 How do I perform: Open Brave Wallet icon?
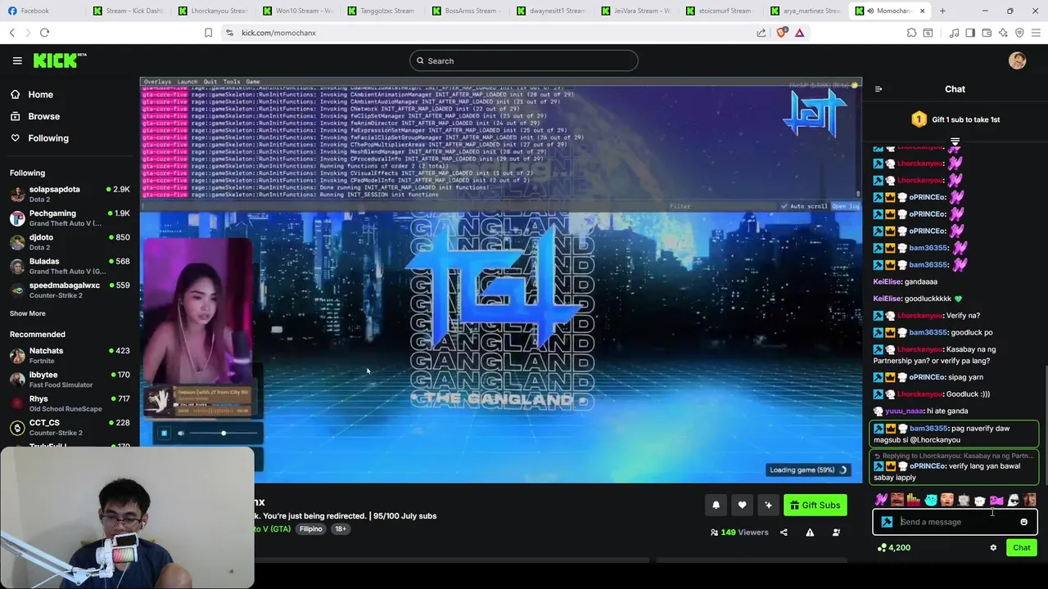[987, 33]
